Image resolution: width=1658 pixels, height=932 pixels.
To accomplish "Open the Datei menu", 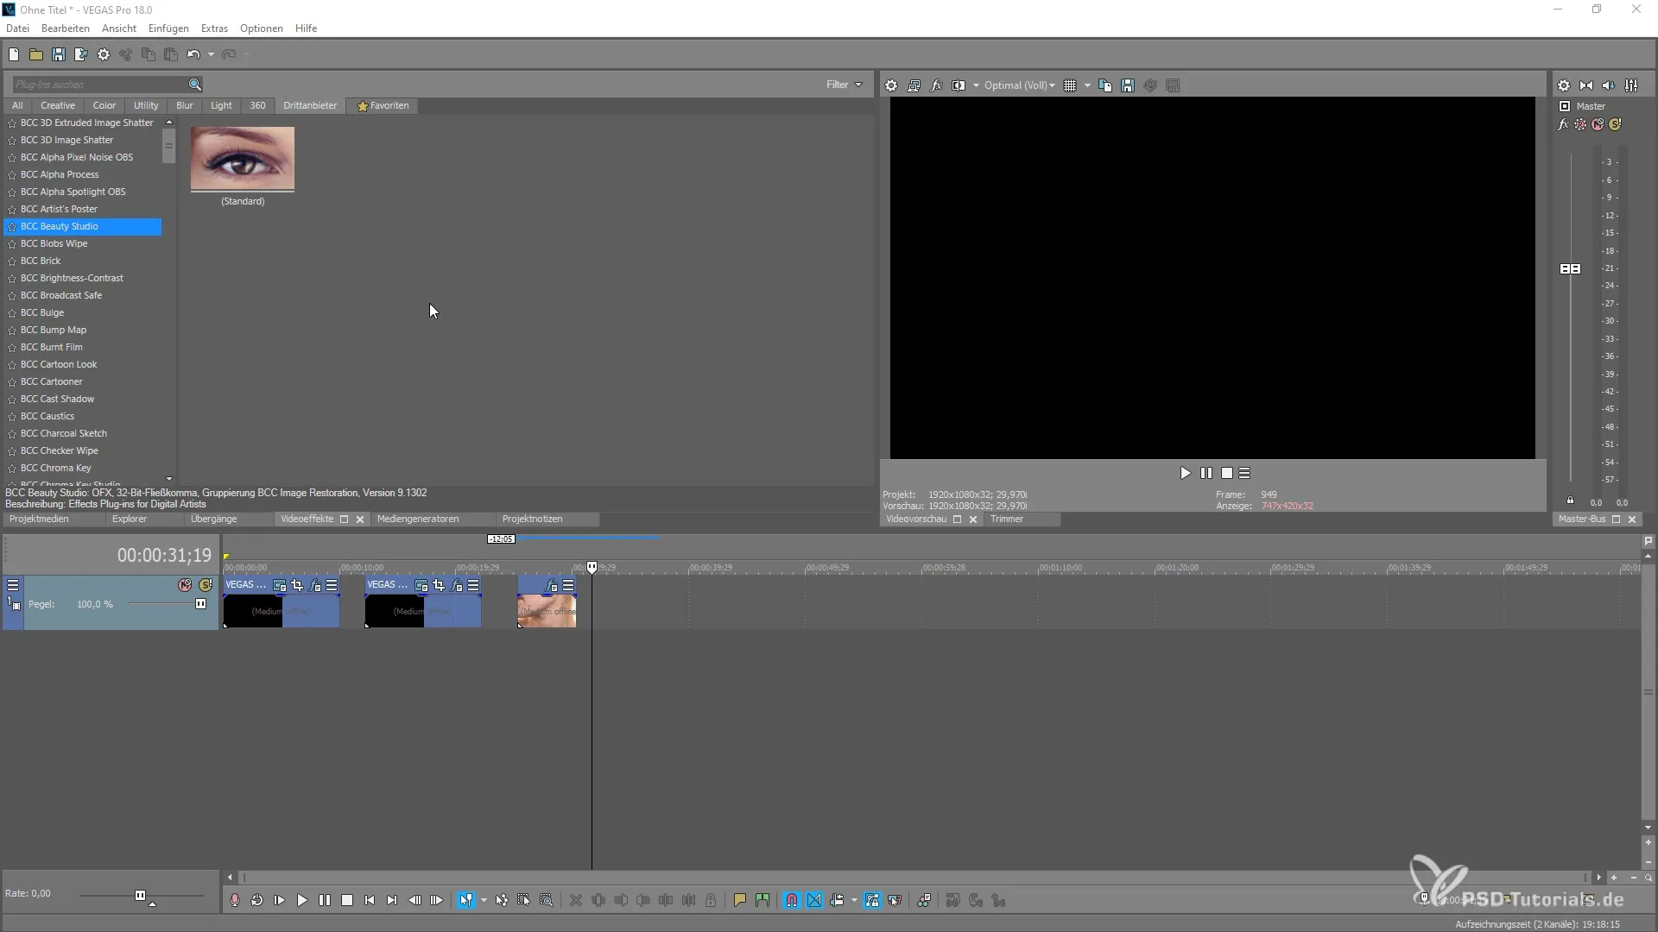I will [x=17, y=28].
